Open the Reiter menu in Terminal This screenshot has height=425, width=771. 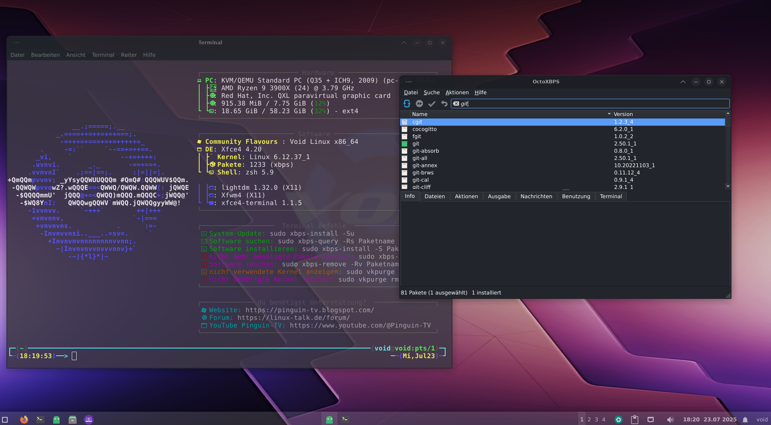coord(129,55)
